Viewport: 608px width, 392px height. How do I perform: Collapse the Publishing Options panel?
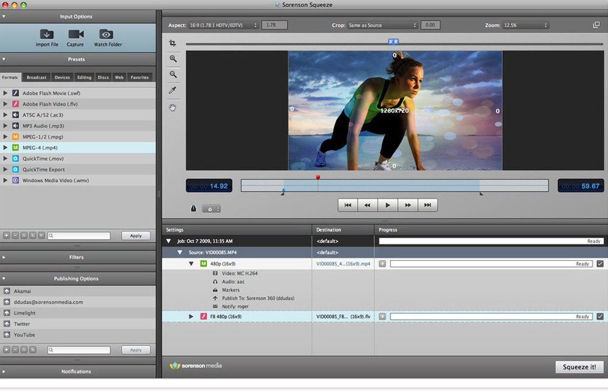(x=4, y=278)
